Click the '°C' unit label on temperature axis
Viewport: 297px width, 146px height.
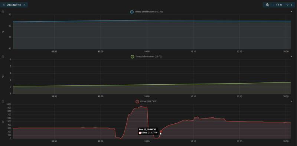pyautogui.click(x=3, y=77)
